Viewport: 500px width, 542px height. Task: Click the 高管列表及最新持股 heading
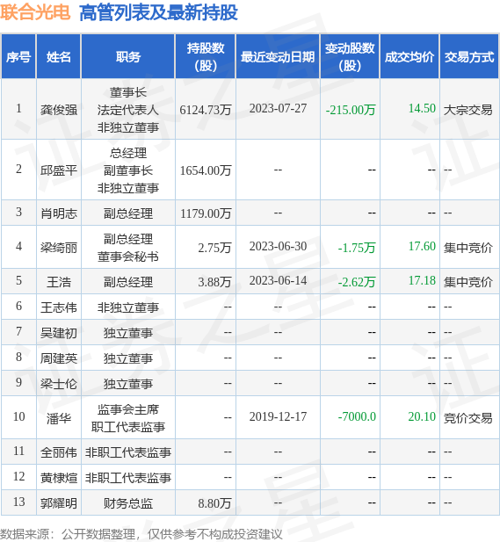click(x=158, y=13)
